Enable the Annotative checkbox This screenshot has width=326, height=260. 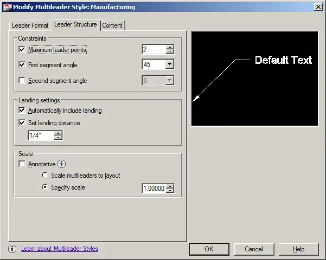22,164
